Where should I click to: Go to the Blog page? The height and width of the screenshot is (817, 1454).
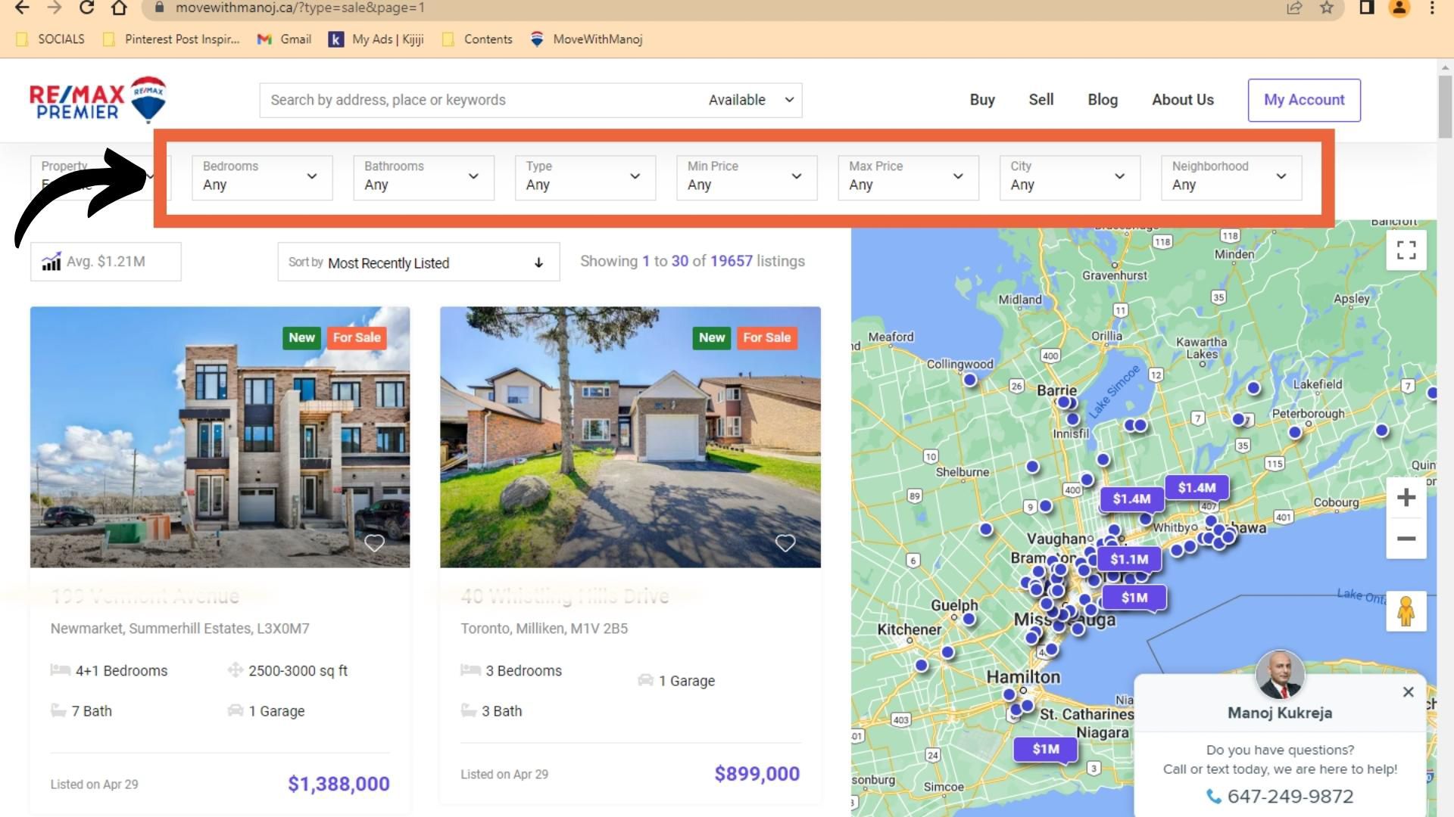click(x=1102, y=100)
